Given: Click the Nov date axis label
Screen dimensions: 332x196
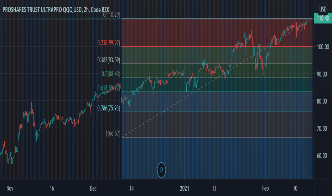Looking at the screenshot, I should point(10,189).
